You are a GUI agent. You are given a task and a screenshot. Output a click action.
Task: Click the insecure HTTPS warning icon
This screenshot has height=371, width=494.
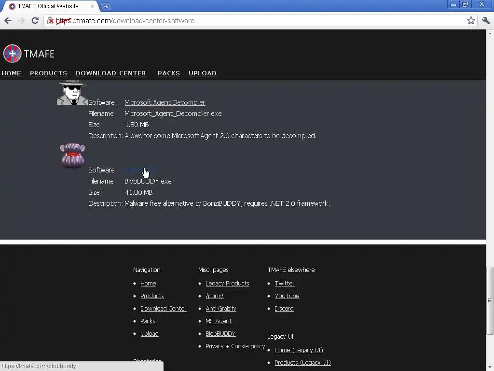(x=50, y=21)
